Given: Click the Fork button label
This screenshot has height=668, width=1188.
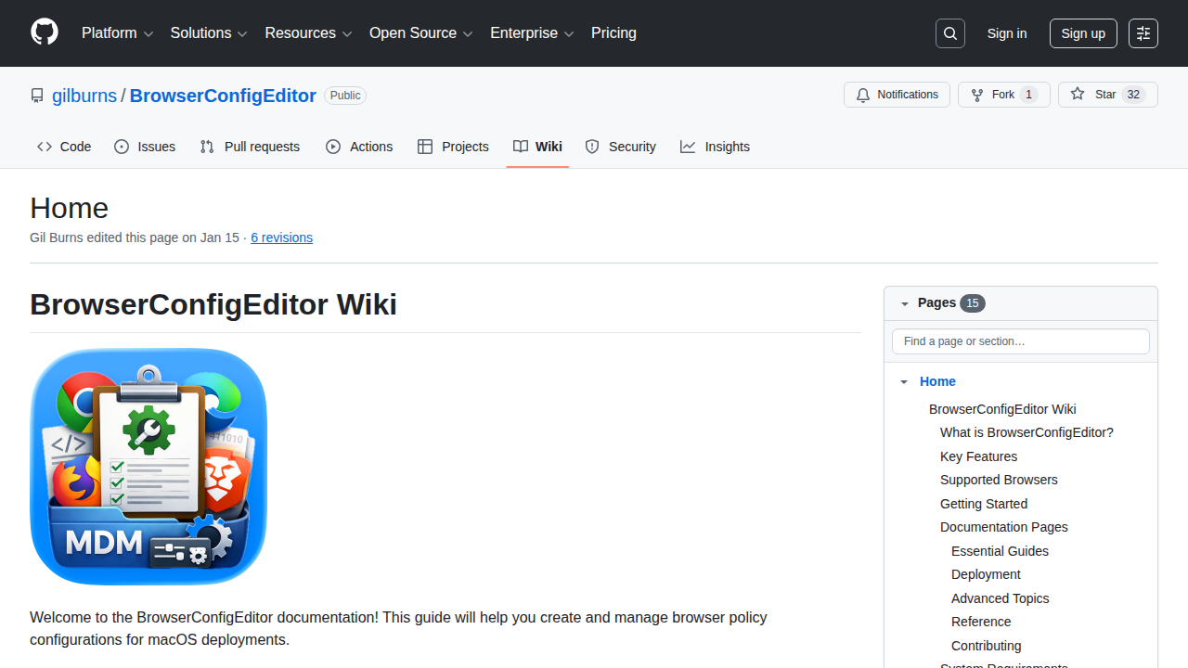Looking at the screenshot, I should [x=1003, y=95].
